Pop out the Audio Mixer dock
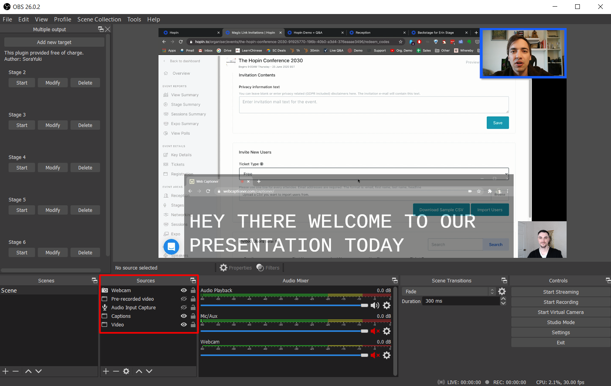This screenshot has width=611, height=386. pos(394,280)
